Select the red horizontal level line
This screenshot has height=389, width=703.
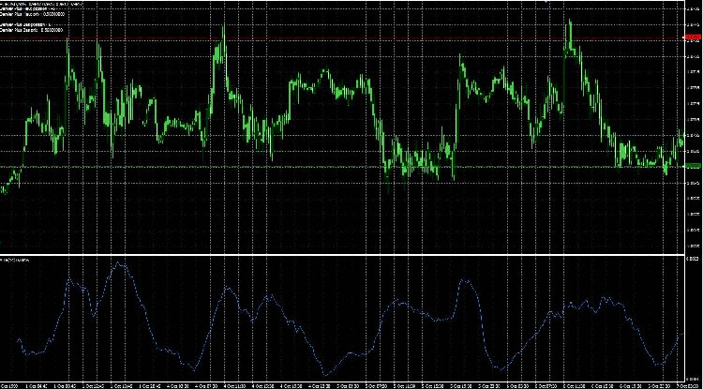click(341, 39)
